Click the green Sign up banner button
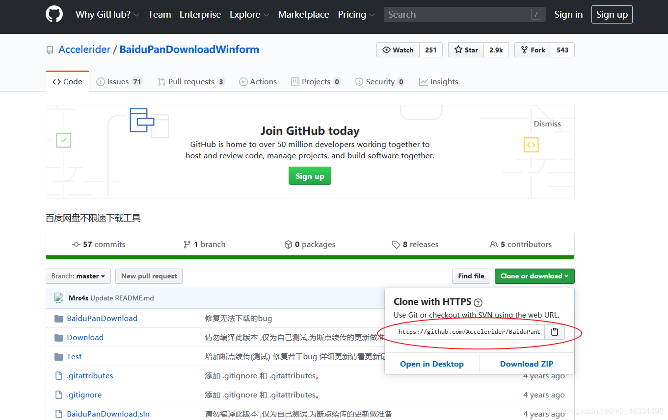Viewport: 668px width, 420px height. coord(310,176)
